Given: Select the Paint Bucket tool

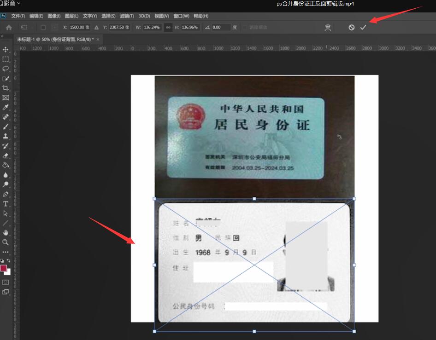Looking at the screenshot, I should click(5, 166).
